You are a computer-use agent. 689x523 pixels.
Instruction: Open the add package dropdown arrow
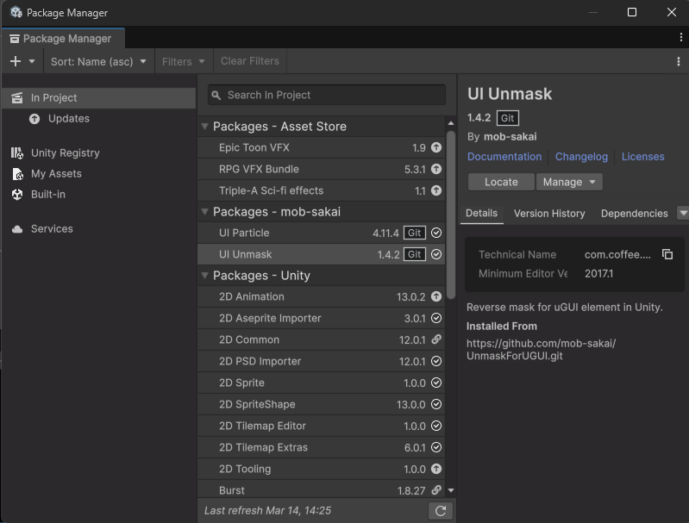coord(32,61)
